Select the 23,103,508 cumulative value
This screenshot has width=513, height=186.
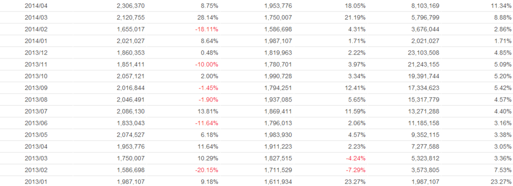point(422,52)
